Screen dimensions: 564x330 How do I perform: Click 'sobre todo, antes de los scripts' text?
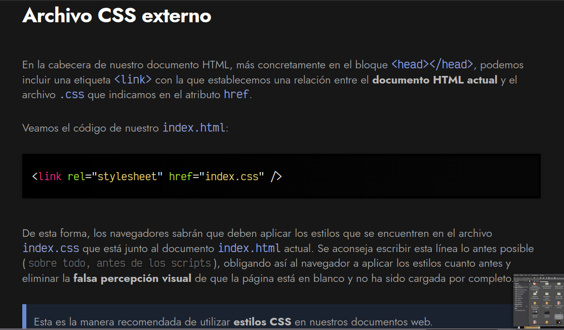(120, 263)
